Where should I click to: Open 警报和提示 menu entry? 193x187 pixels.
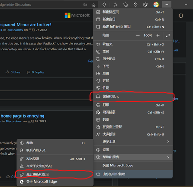133,97
